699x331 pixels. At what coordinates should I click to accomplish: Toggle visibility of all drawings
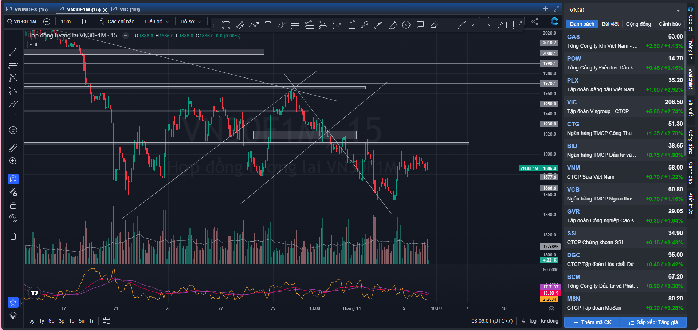(13, 218)
